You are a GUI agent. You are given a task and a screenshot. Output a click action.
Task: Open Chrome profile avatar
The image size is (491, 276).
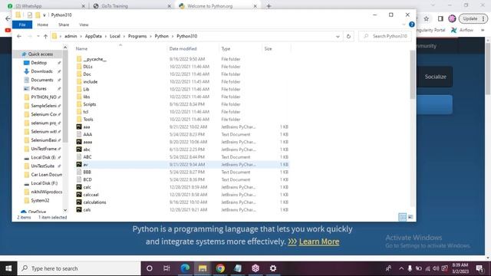click(x=452, y=18)
